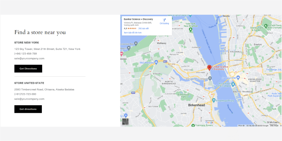
Task: Open the 292 bài viết reviews link
Action: point(143,28)
